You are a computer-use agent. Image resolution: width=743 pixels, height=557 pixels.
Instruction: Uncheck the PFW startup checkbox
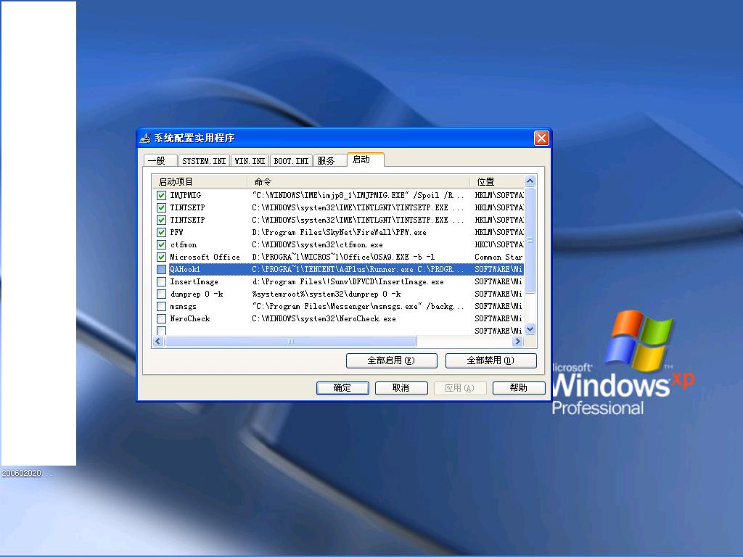[161, 232]
